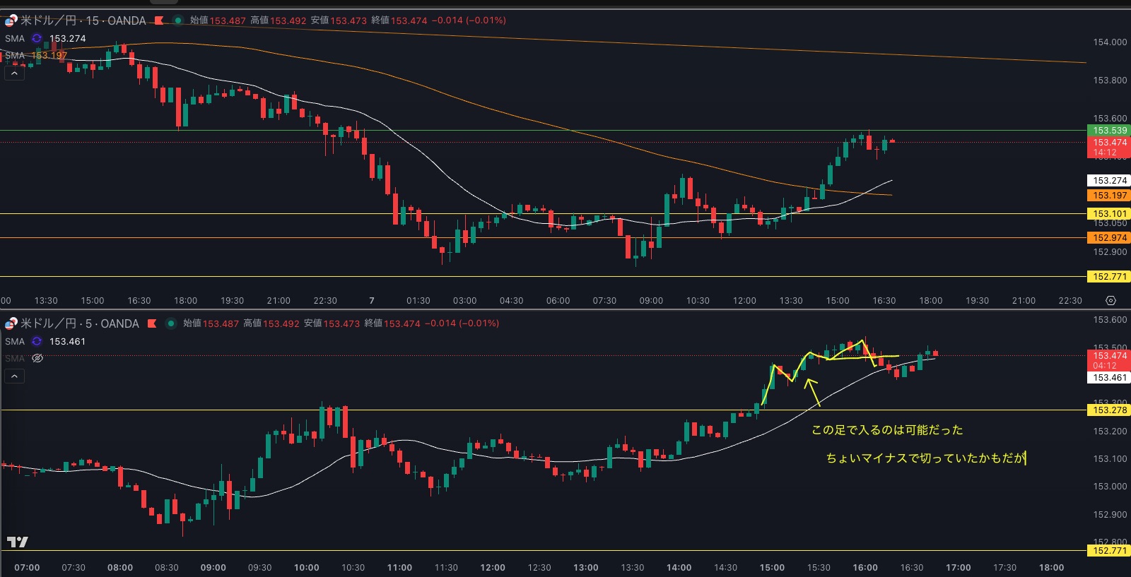Open chart settings hexagon gear on time axis
Image resolution: width=1131 pixels, height=577 pixels.
[1111, 301]
